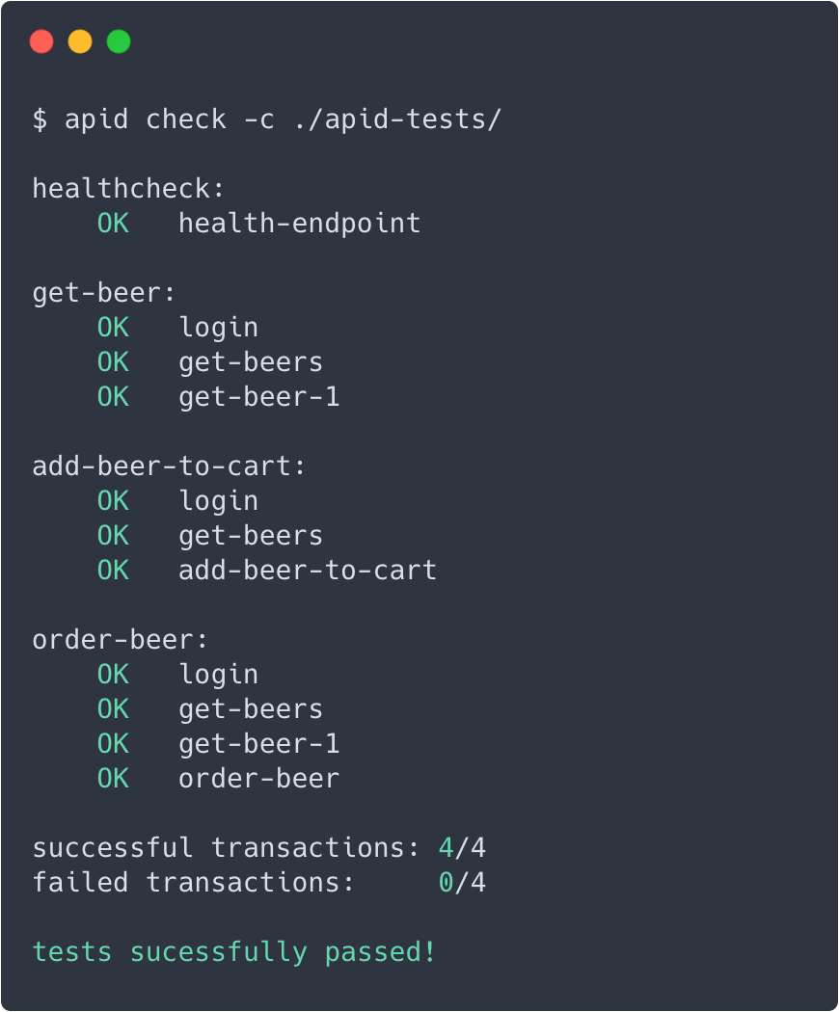Screen dimensions: 839x1012
Task: Click 'login' step under get-beer section
Action: 218,328
